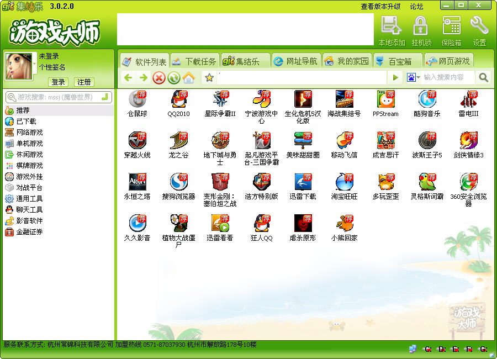Expand the avatar status dropdown arrow

coord(35,64)
